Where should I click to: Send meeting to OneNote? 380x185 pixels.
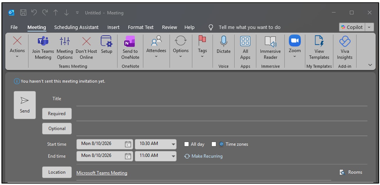pos(130,48)
